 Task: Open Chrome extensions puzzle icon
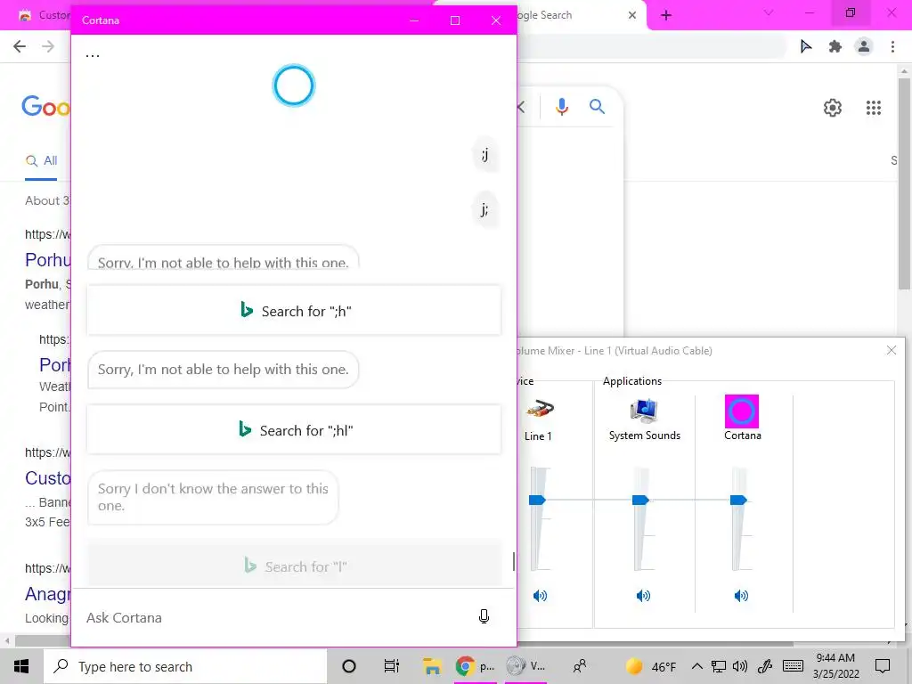[x=835, y=46]
